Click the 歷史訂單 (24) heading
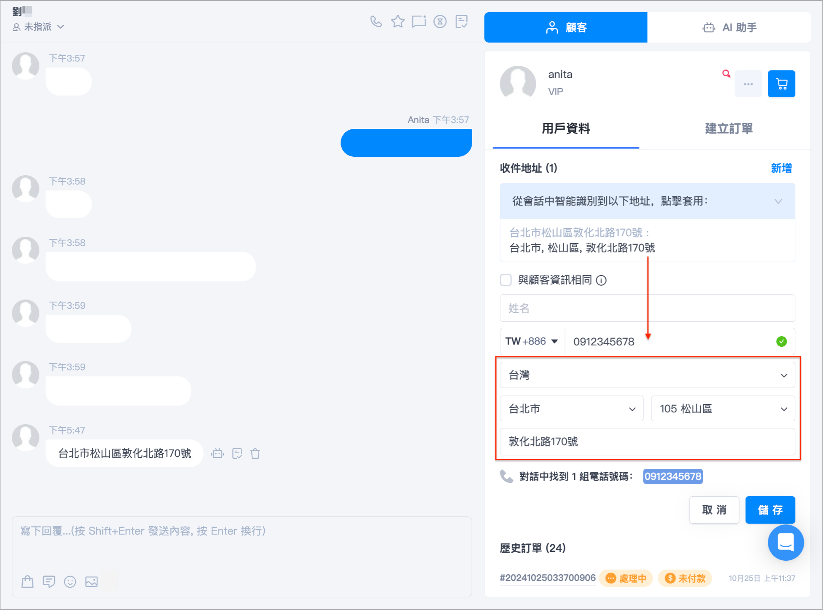The width and height of the screenshot is (823, 610). (x=533, y=548)
